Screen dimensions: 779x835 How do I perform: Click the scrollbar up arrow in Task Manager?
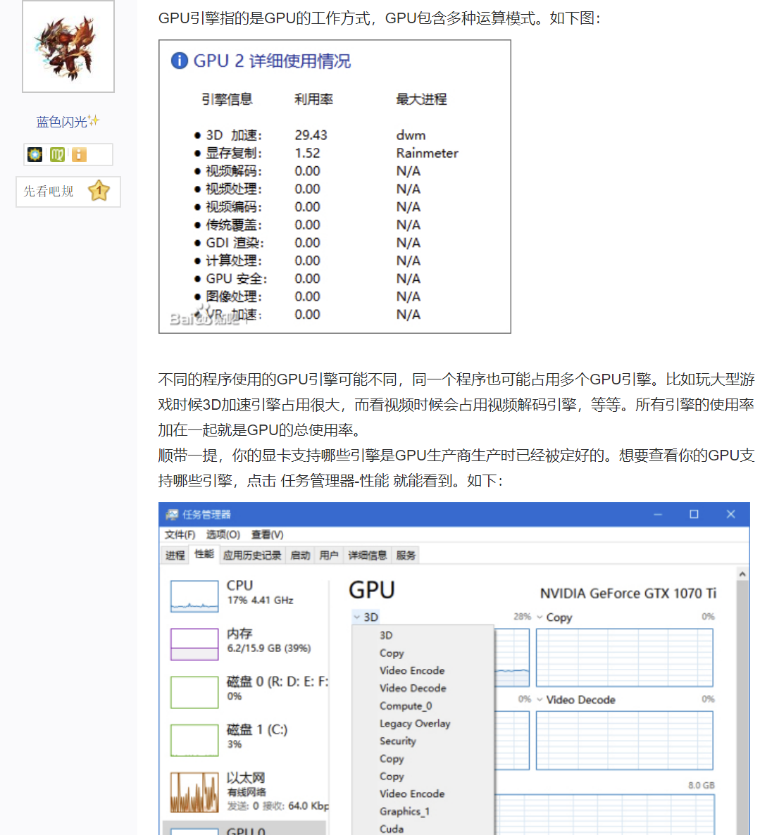pyautogui.click(x=742, y=574)
